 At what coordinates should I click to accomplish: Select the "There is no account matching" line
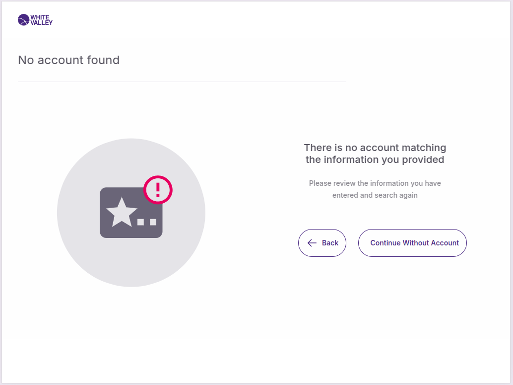click(375, 148)
